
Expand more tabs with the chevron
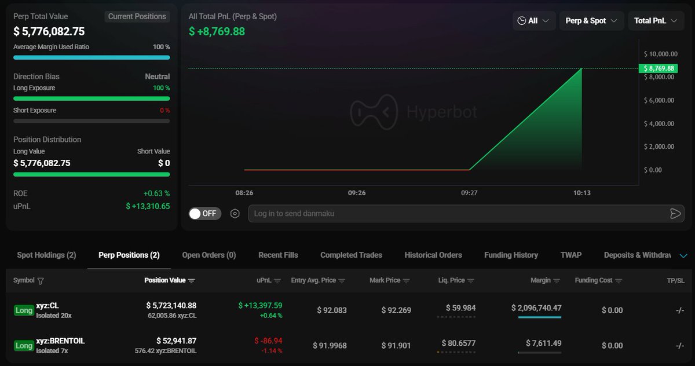coord(683,255)
